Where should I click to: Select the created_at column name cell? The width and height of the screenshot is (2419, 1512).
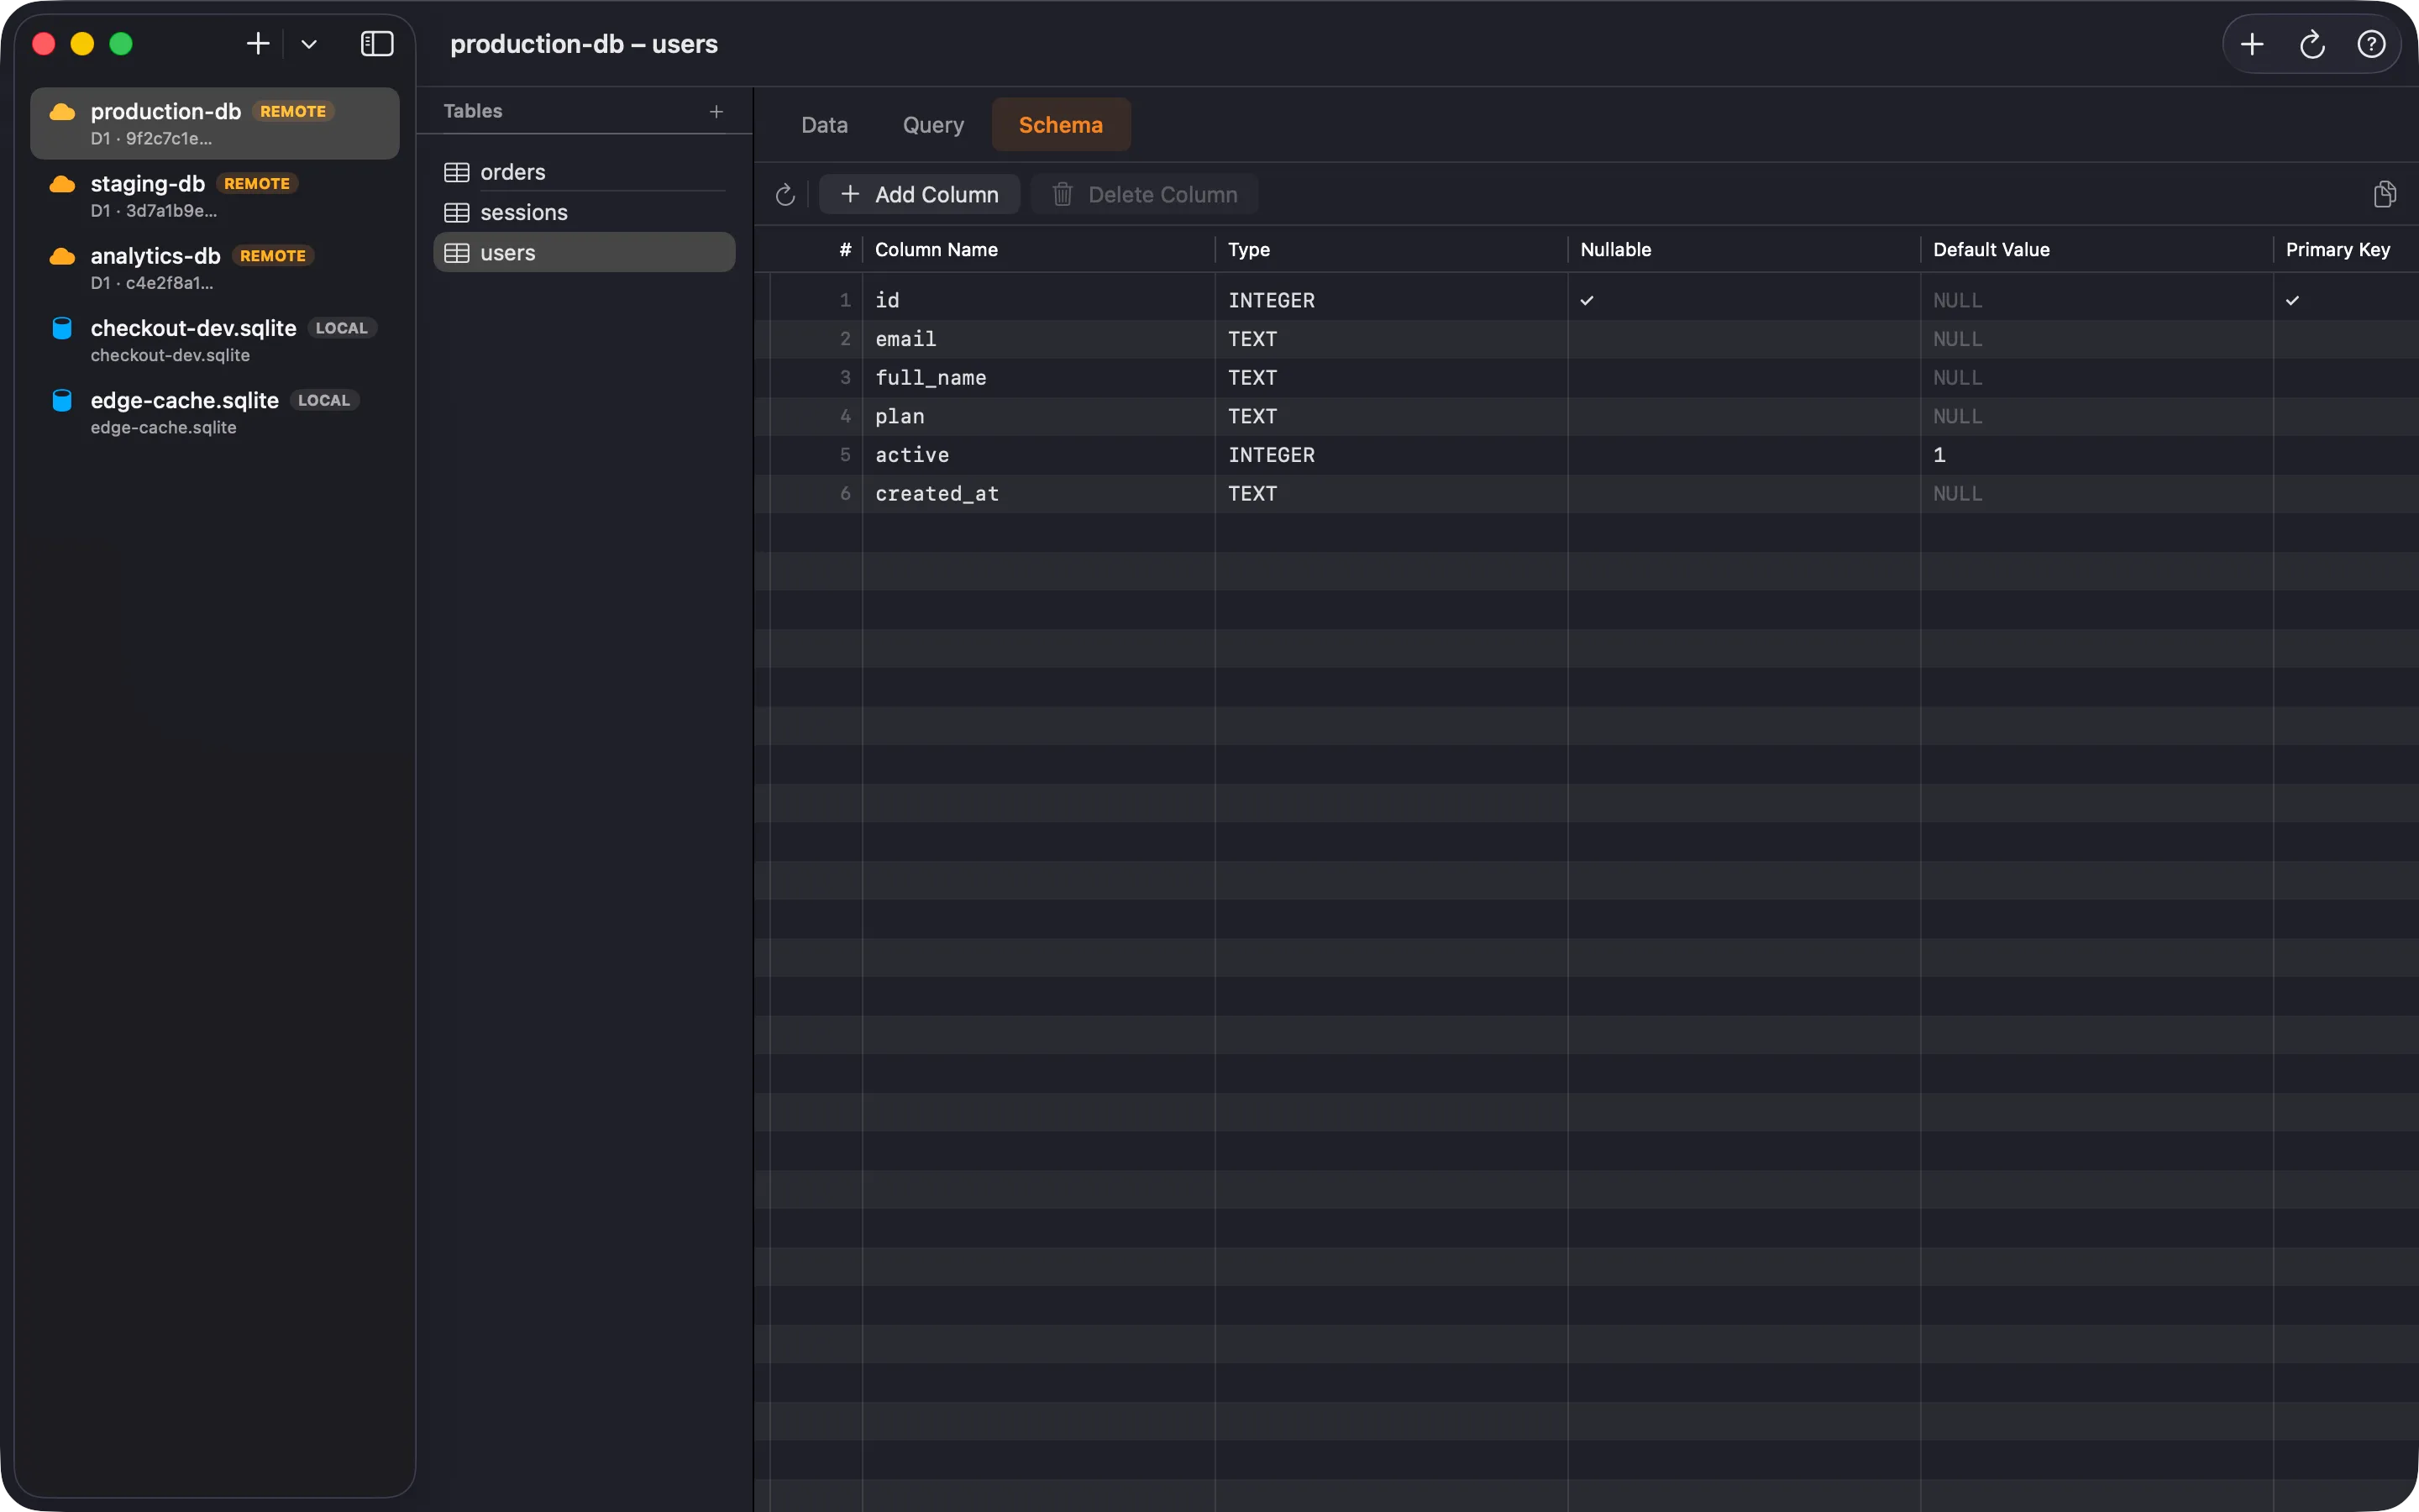[x=1038, y=494]
